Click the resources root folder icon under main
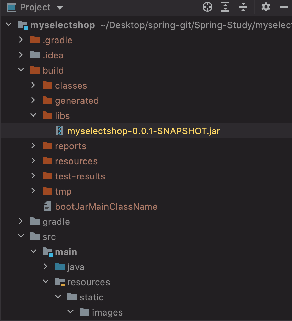292x321 pixels. pos(60,282)
